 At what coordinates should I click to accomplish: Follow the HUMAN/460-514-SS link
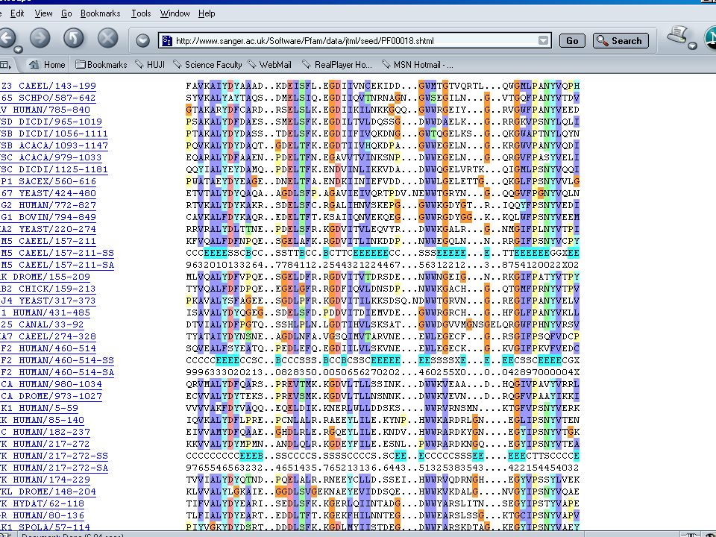tap(57, 360)
